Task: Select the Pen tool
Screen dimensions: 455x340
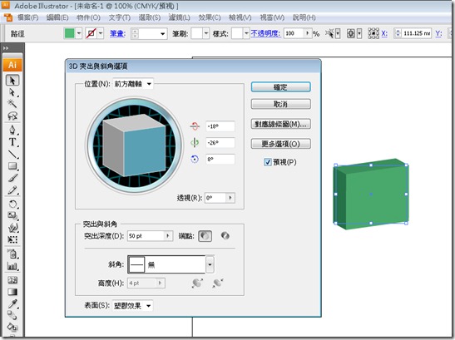Action: point(12,130)
